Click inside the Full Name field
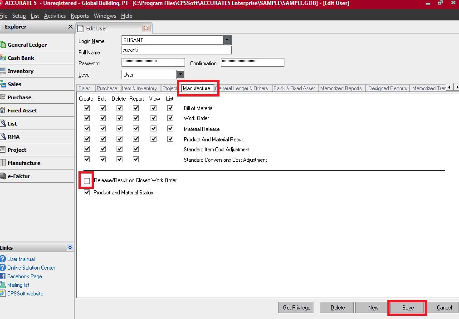The height and width of the screenshot is (319, 459). 176,50
